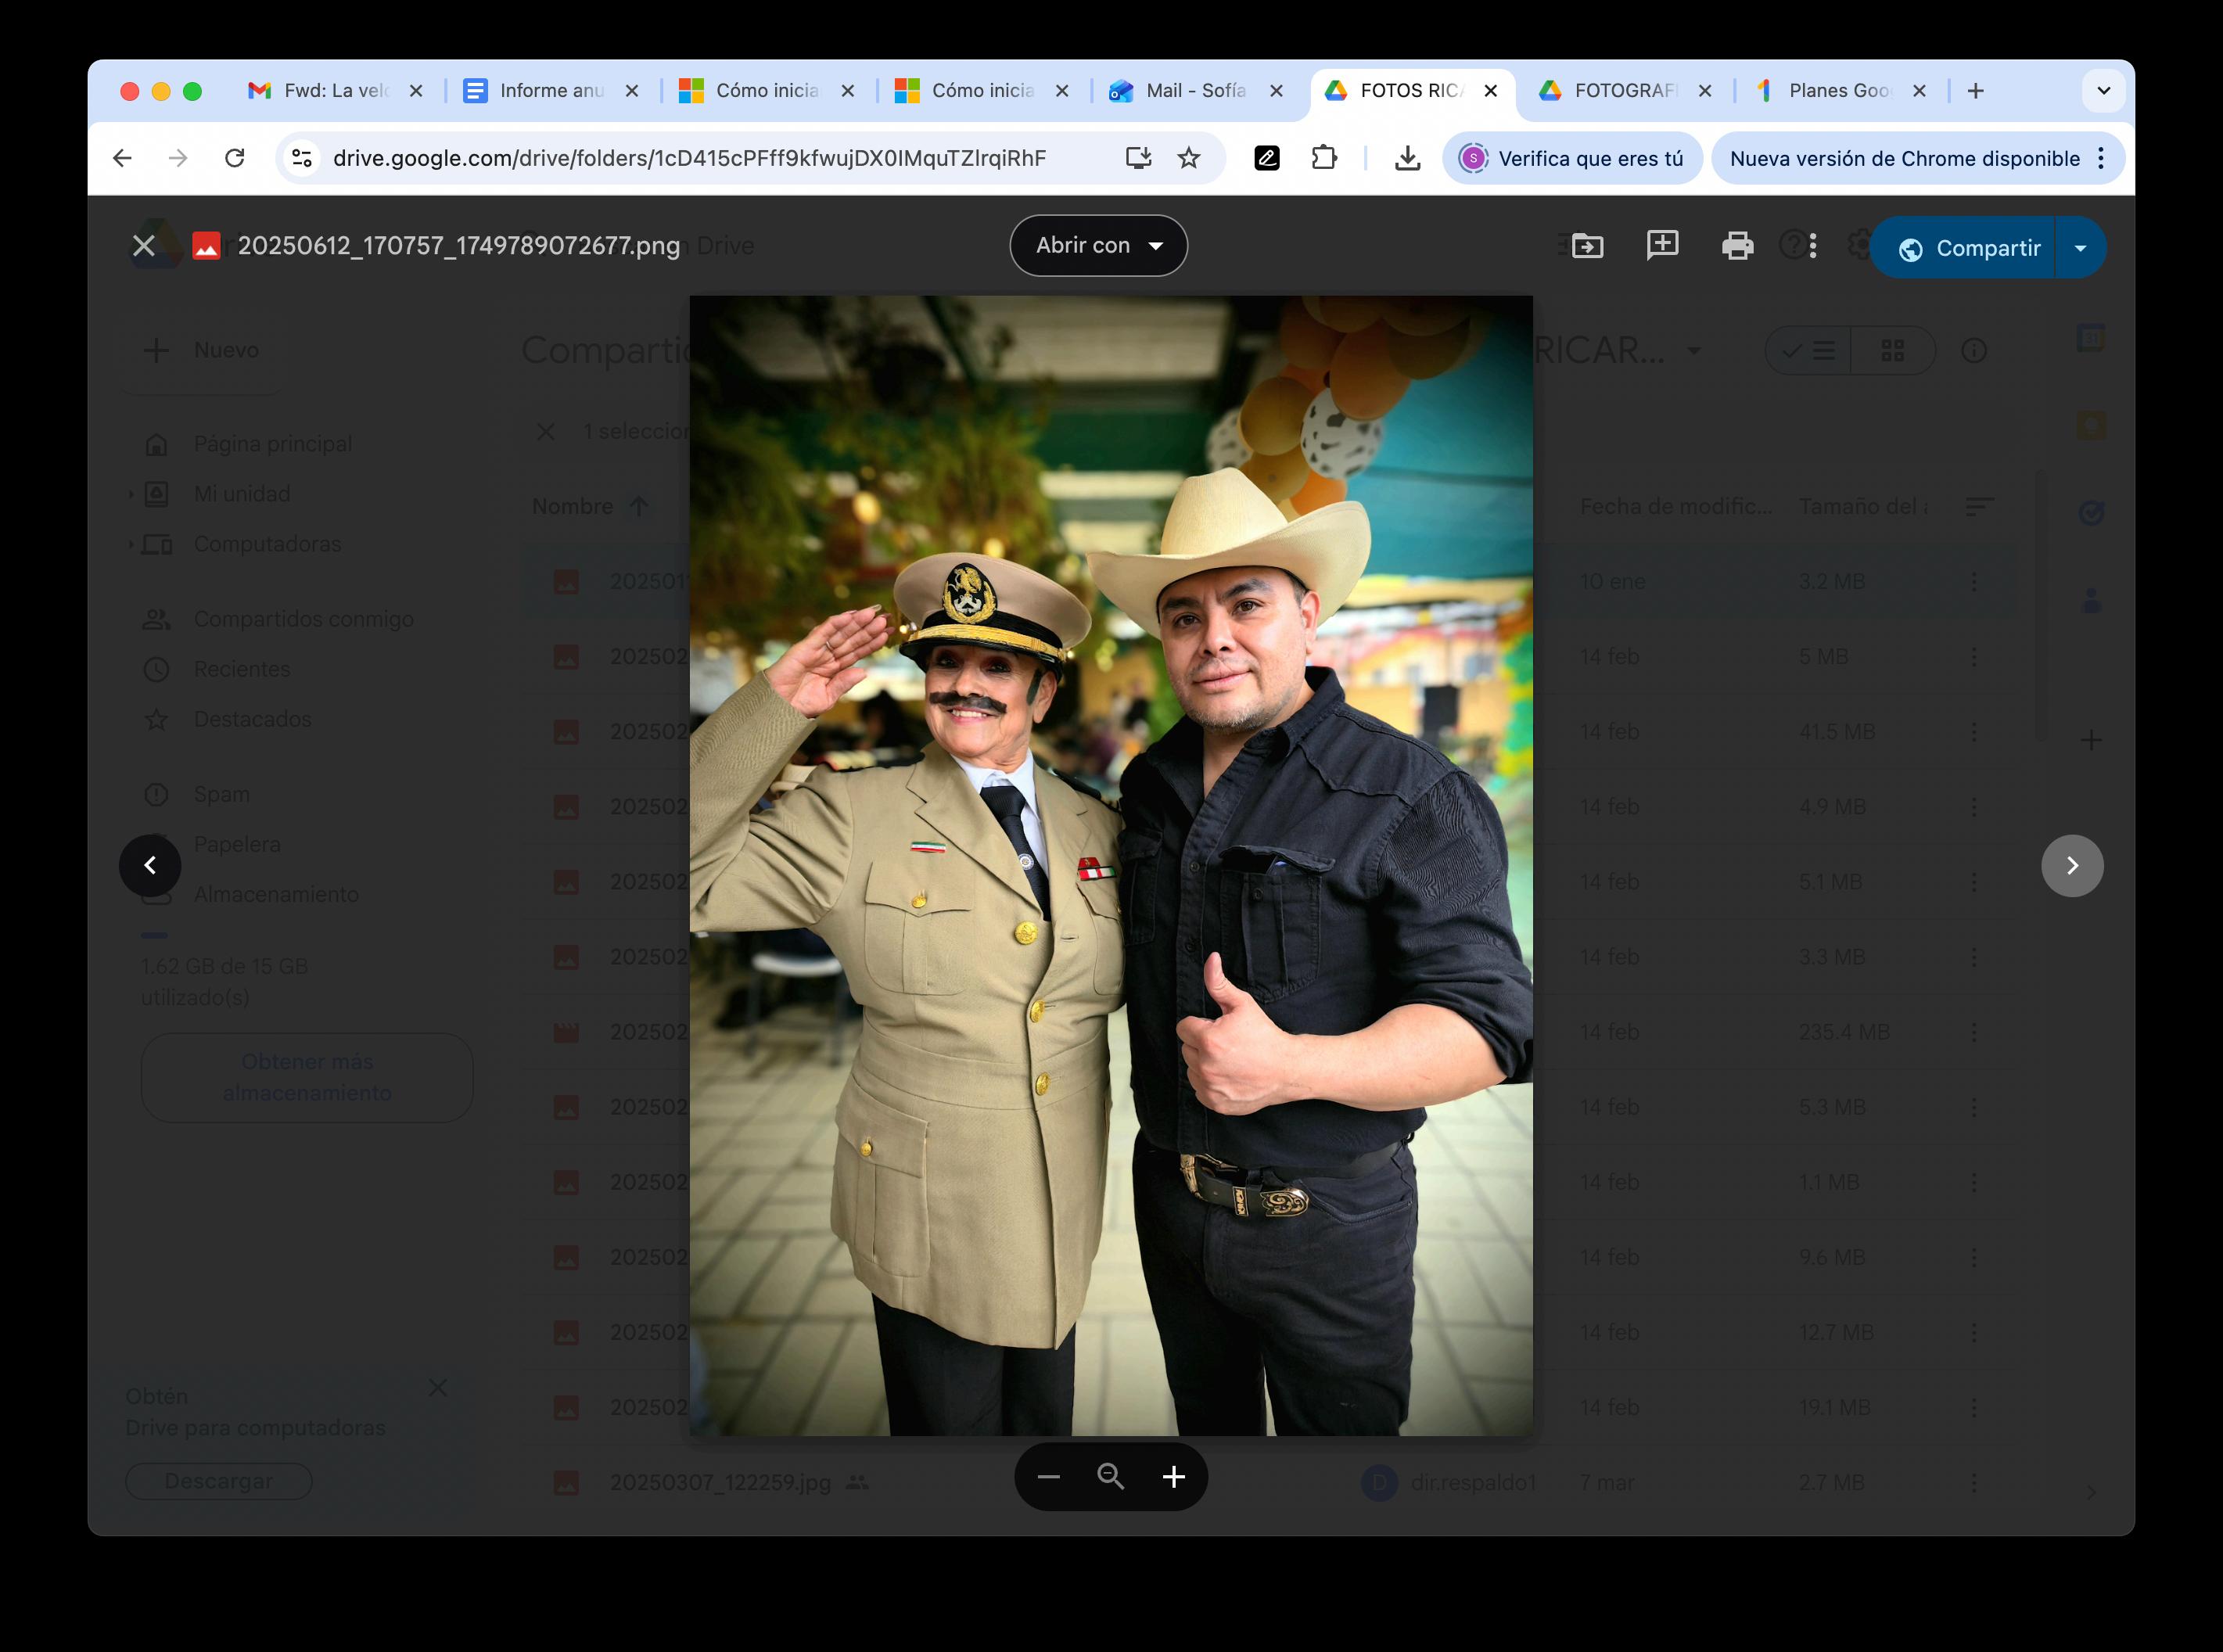2223x1652 pixels.
Task: Zoom out with the minus icon
Action: pos(1048,1477)
